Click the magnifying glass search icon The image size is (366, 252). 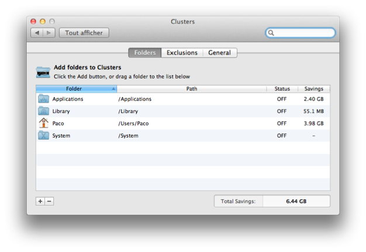271,33
